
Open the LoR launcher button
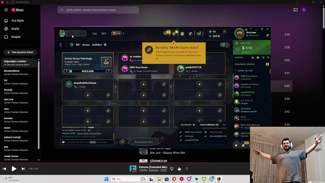click(x=116, y=33)
